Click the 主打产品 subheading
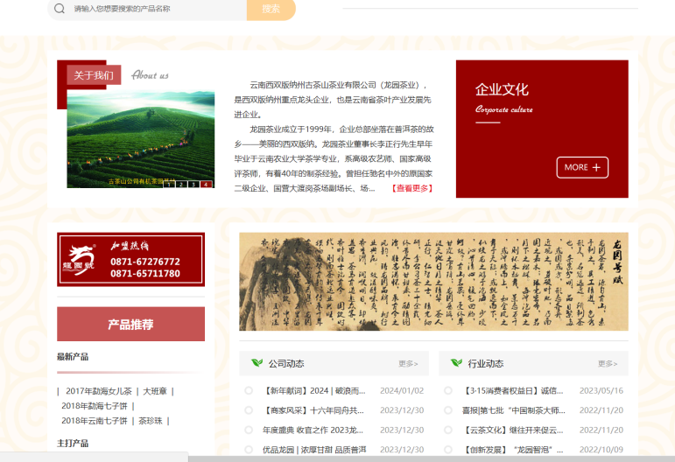Viewport: 675px width, 462px height. tap(73, 443)
